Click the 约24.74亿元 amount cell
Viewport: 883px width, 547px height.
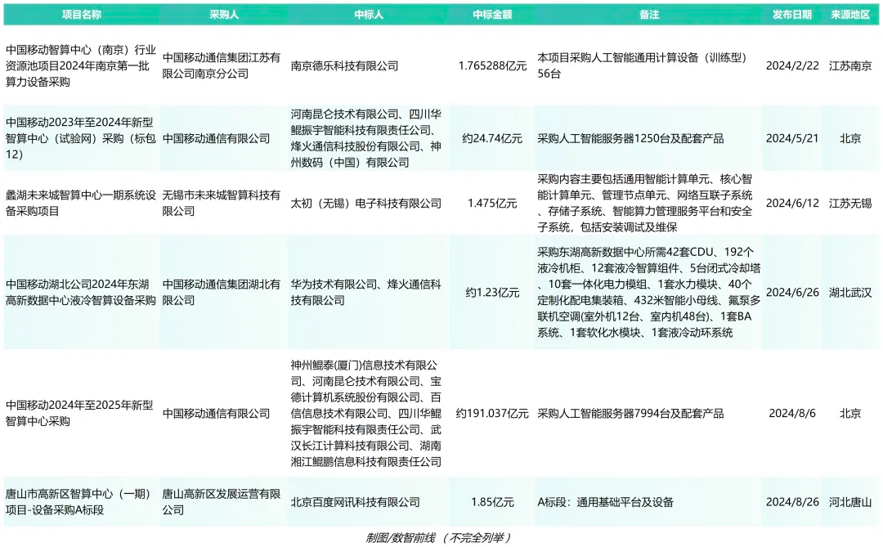[492, 138]
